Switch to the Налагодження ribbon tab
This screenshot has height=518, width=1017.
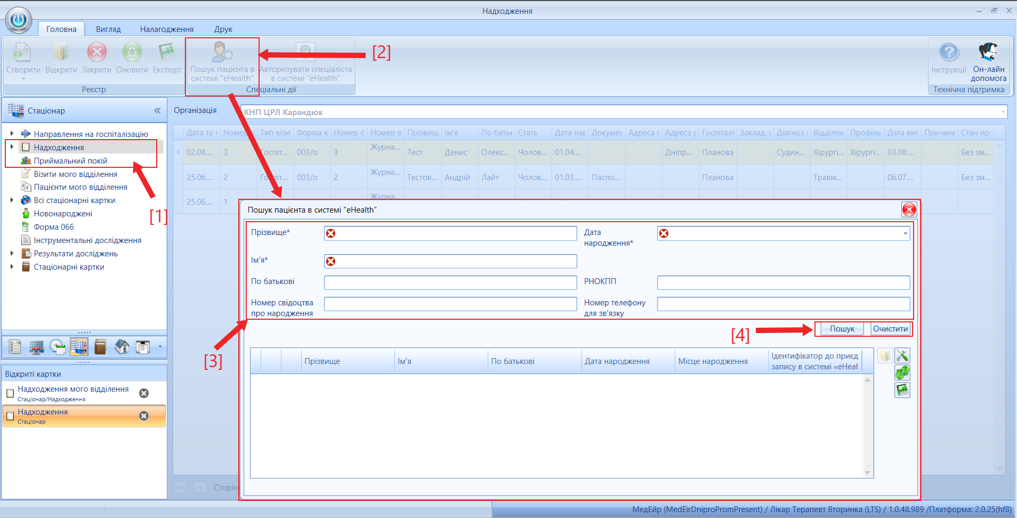(x=167, y=29)
